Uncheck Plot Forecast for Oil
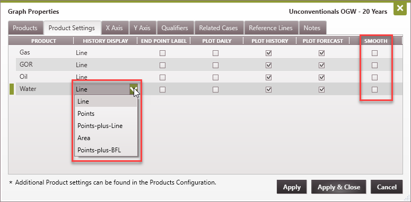 point(322,77)
